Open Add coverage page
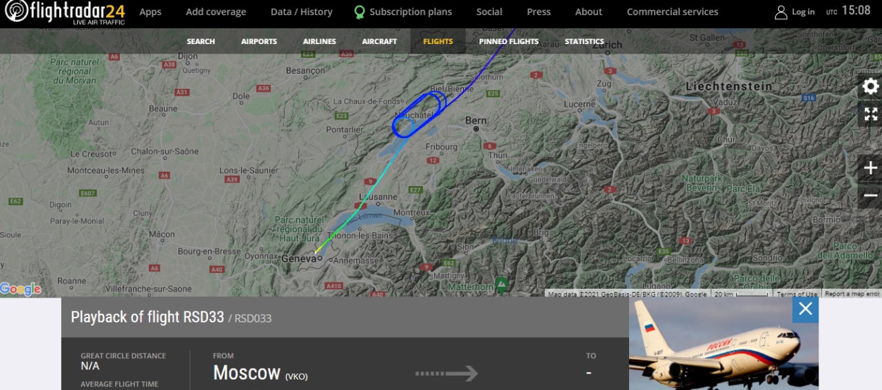This screenshot has height=390, width=882. pyautogui.click(x=216, y=12)
